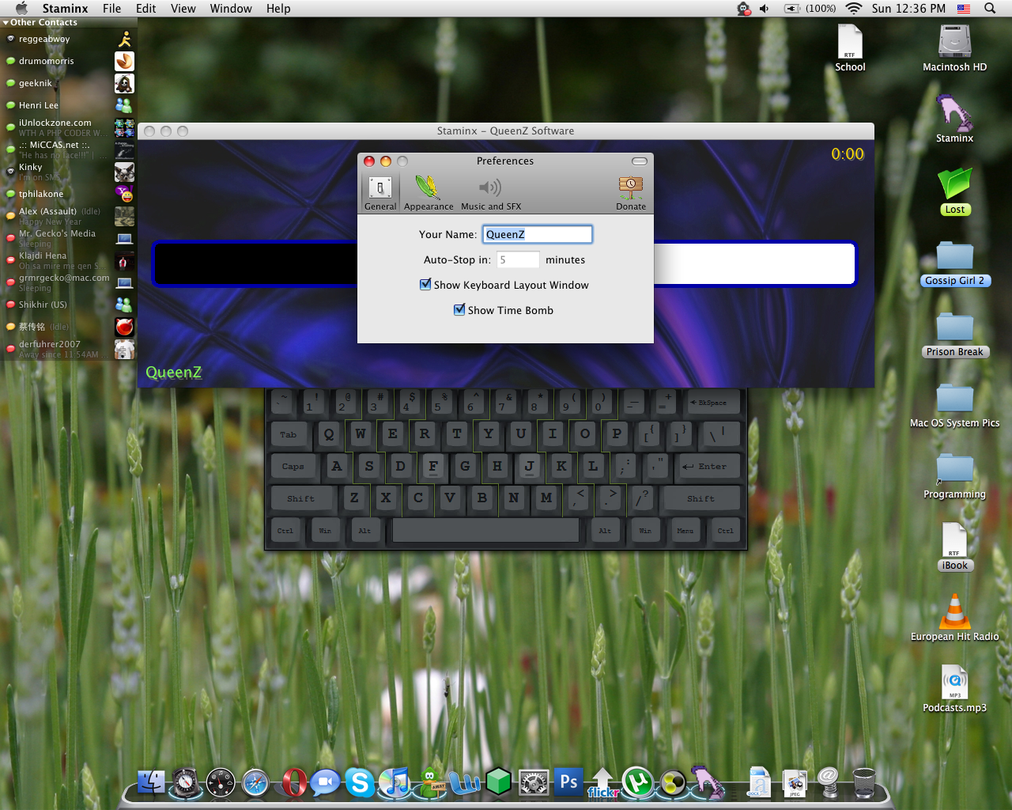
Task: Open European Hit Radio VLC file
Action: click(x=954, y=618)
